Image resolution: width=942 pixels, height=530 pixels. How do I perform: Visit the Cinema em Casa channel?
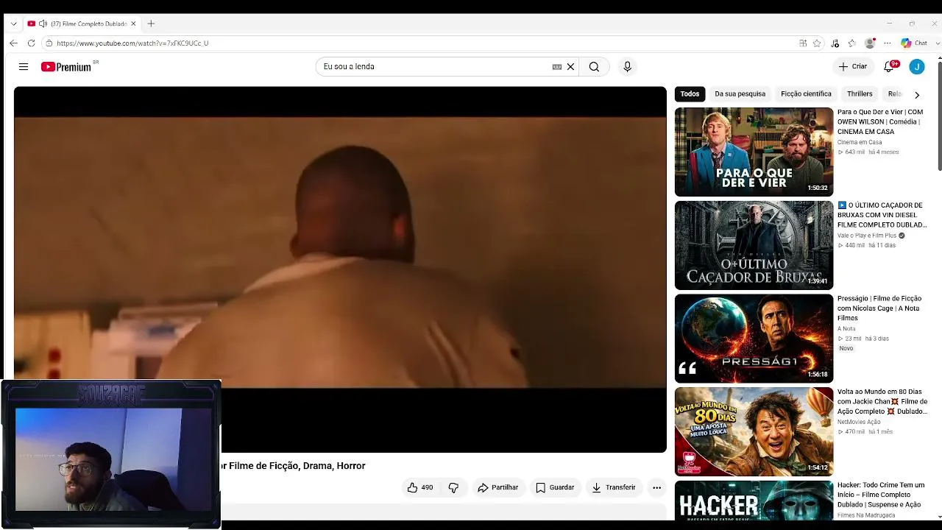[860, 142]
